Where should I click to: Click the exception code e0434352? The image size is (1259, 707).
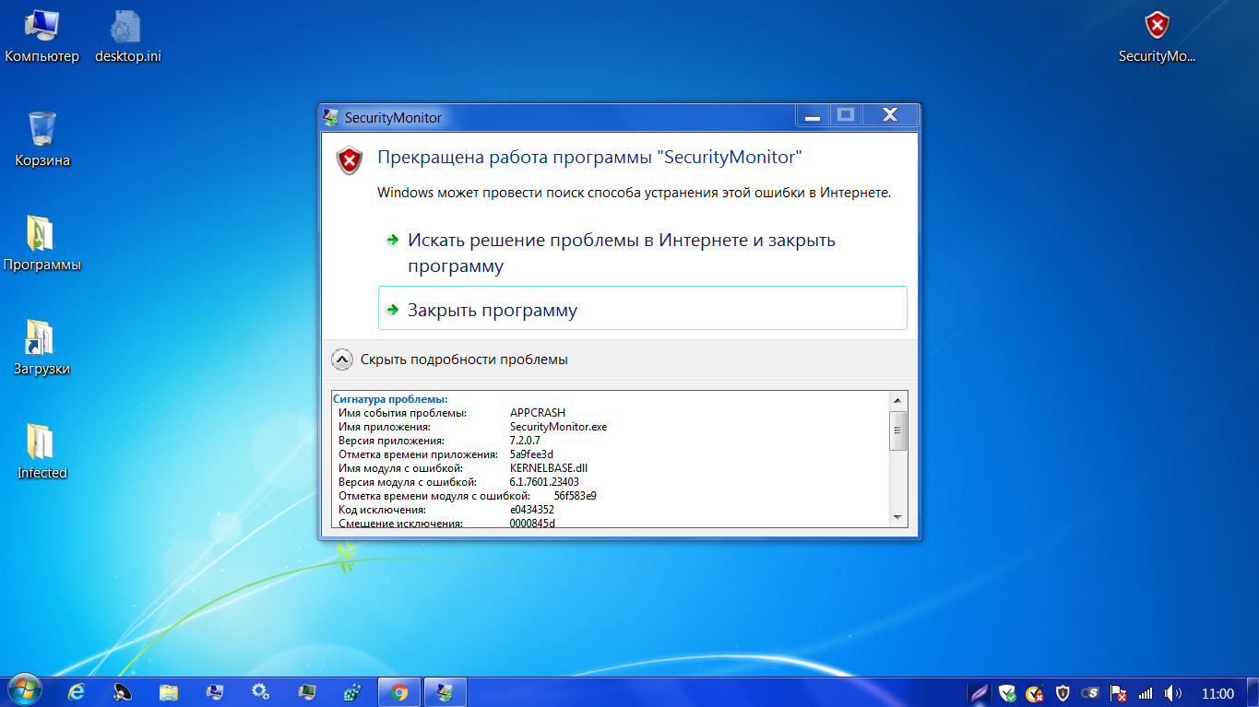[532, 510]
